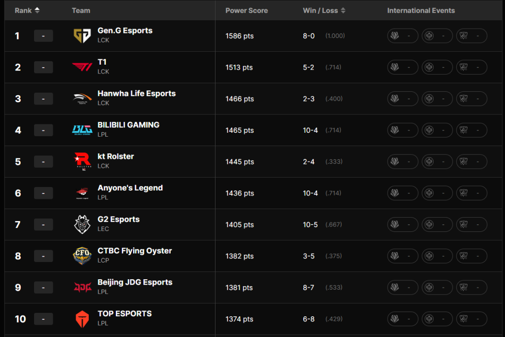Select the Hanwha Life Esports logo

click(81, 99)
